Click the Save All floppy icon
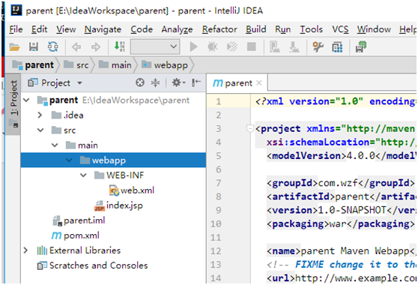The height and width of the screenshot is (285, 418). tap(34, 47)
